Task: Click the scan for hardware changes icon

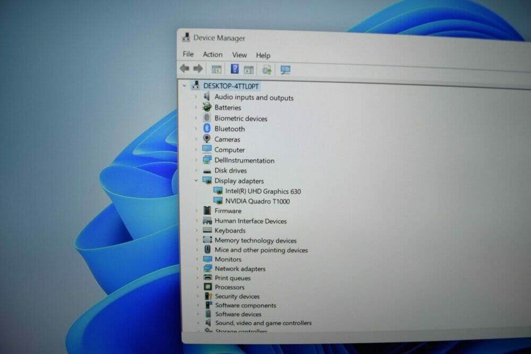Action: tap(286, 70)
